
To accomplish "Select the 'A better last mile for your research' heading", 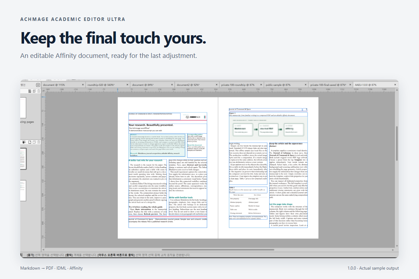I will [146, 160].
